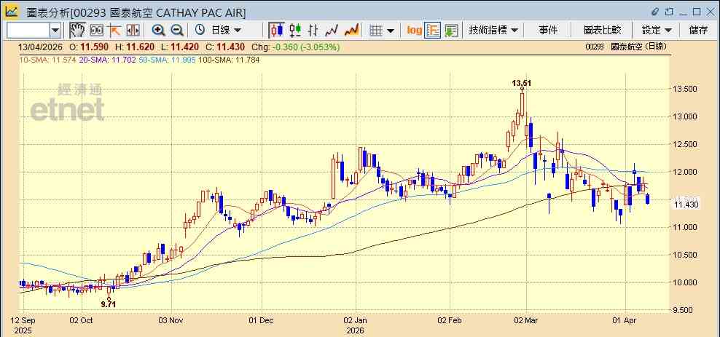
Task: Click the 12.000 price axis label
Action: click(684, 172)
